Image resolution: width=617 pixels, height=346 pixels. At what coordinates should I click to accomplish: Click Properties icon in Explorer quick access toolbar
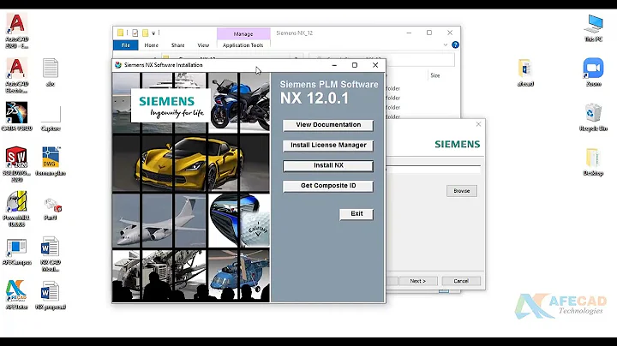(135, 33)
